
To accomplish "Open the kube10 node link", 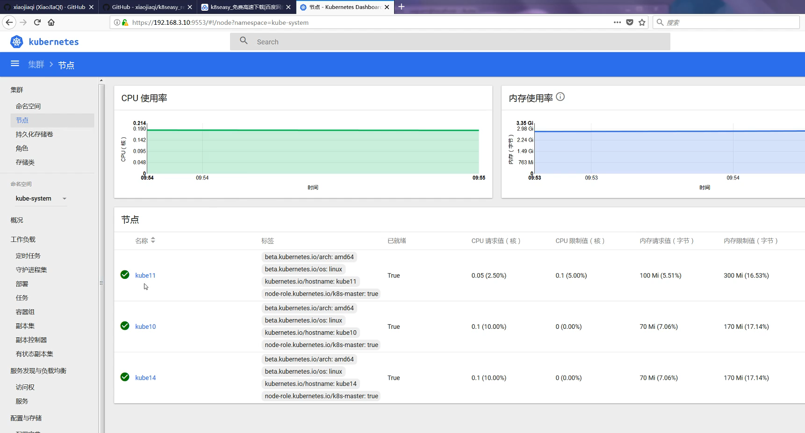I will (x=145, y=326).
